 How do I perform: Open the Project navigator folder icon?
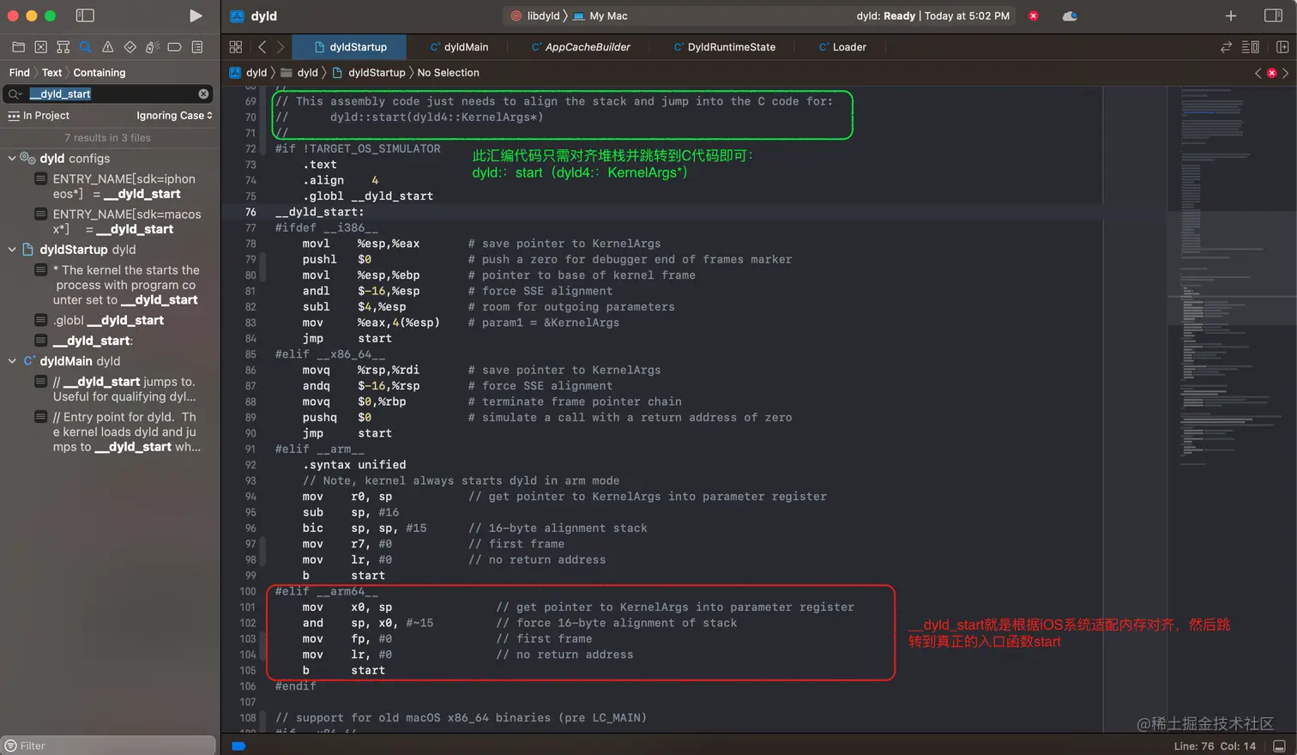pos(18,47)
